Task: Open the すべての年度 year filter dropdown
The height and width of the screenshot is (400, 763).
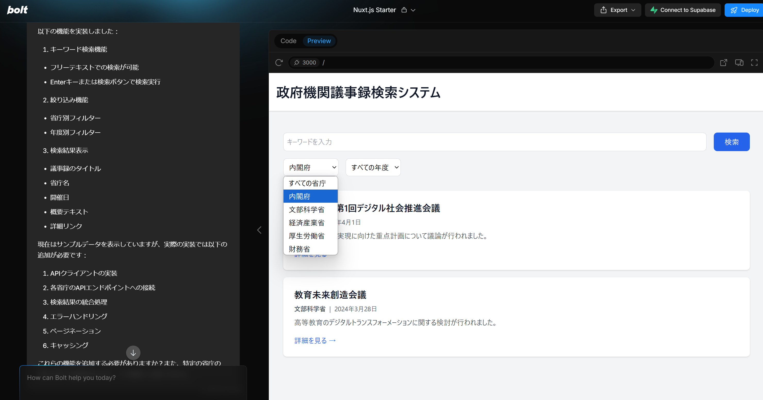Action: point(373,167)
